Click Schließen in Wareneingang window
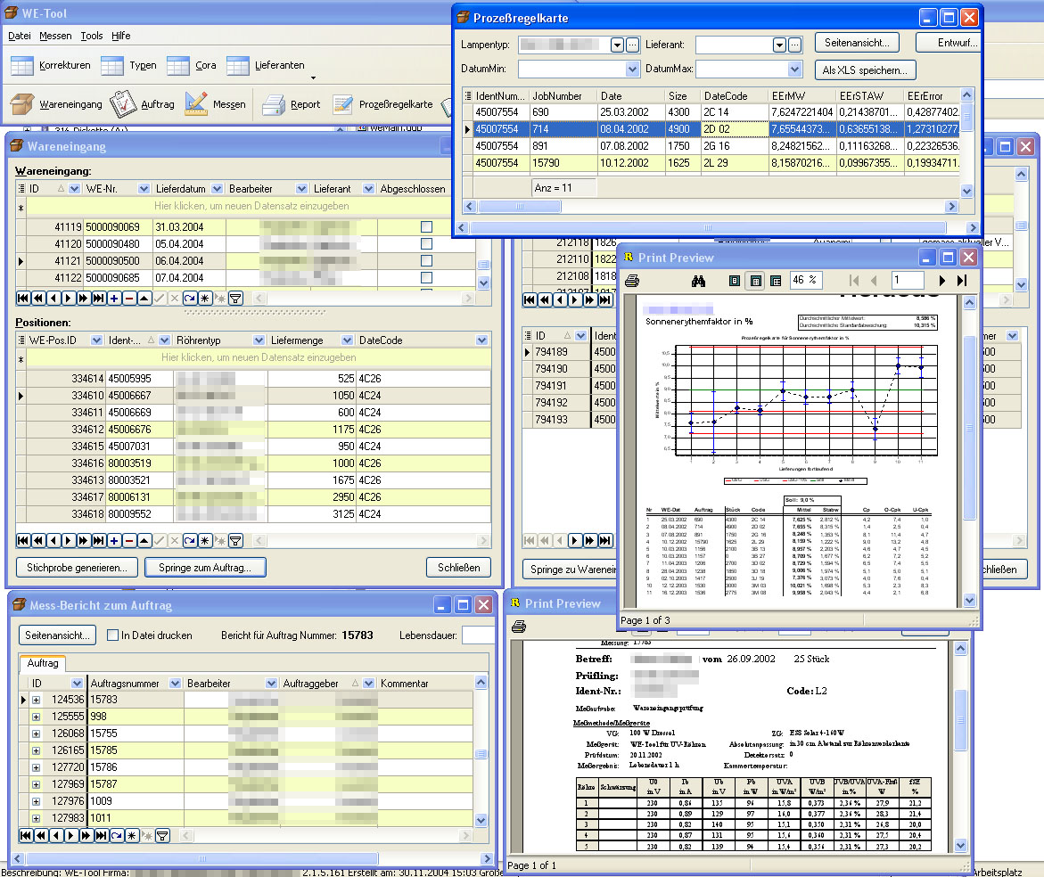1044x877 pixels. 458,568
